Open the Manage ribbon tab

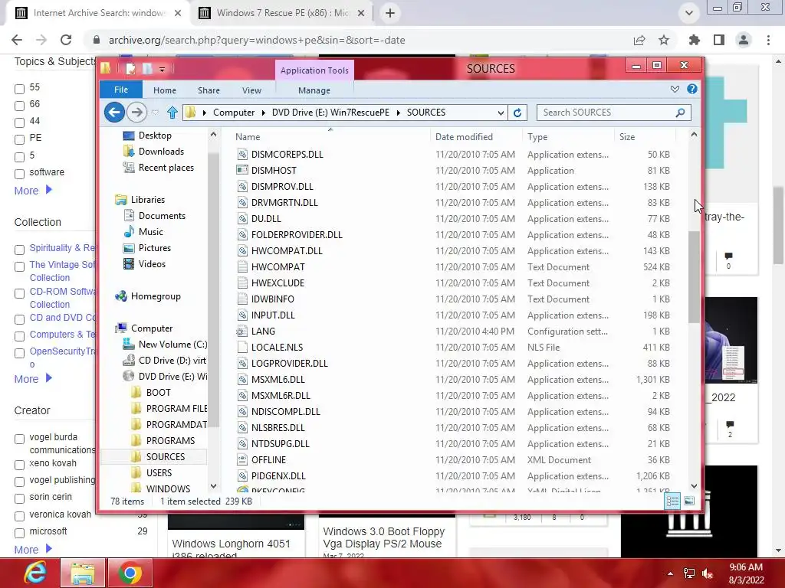[x=314, y=90]
